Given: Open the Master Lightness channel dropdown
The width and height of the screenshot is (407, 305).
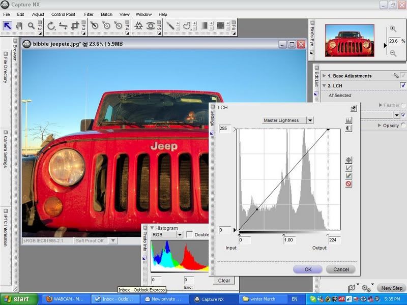Looking at the screenshot, I should pyautogui.click(x=310, y=120).
